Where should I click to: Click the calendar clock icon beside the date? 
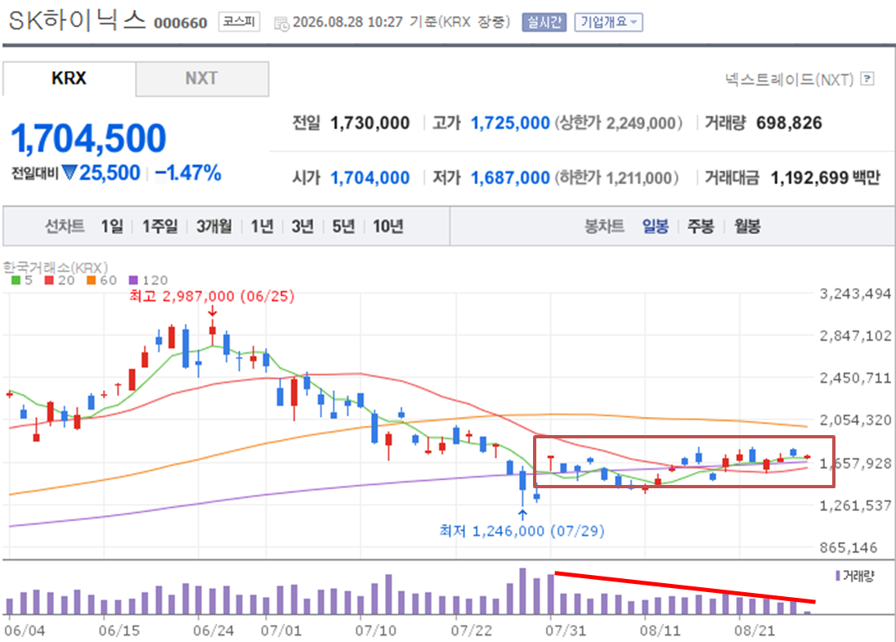tap(282, 24)
